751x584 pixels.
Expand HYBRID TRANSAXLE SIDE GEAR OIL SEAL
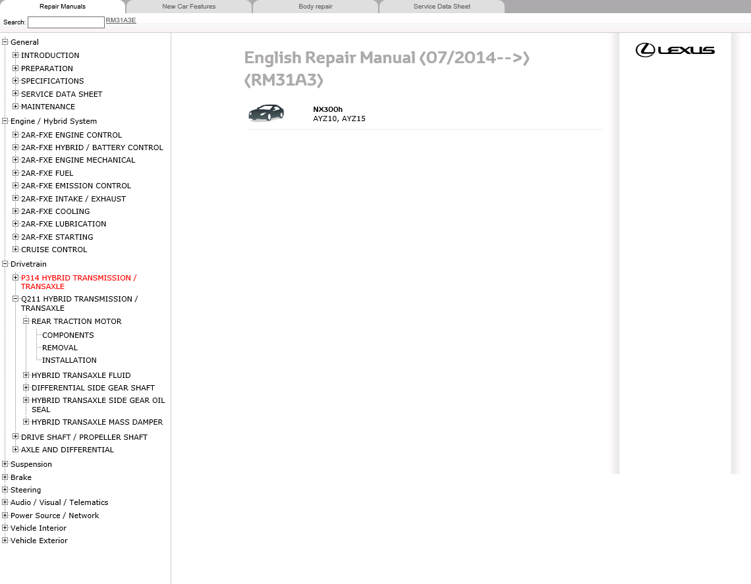(26, 400)
